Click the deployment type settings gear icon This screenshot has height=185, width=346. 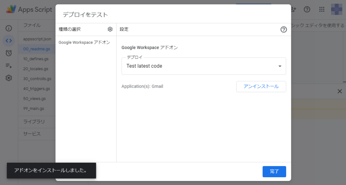coord(110,29)
